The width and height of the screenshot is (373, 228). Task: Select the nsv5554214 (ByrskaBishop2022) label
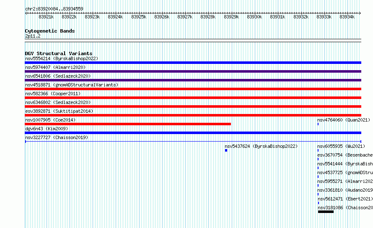pyautogui.click(x=62, y=58)
